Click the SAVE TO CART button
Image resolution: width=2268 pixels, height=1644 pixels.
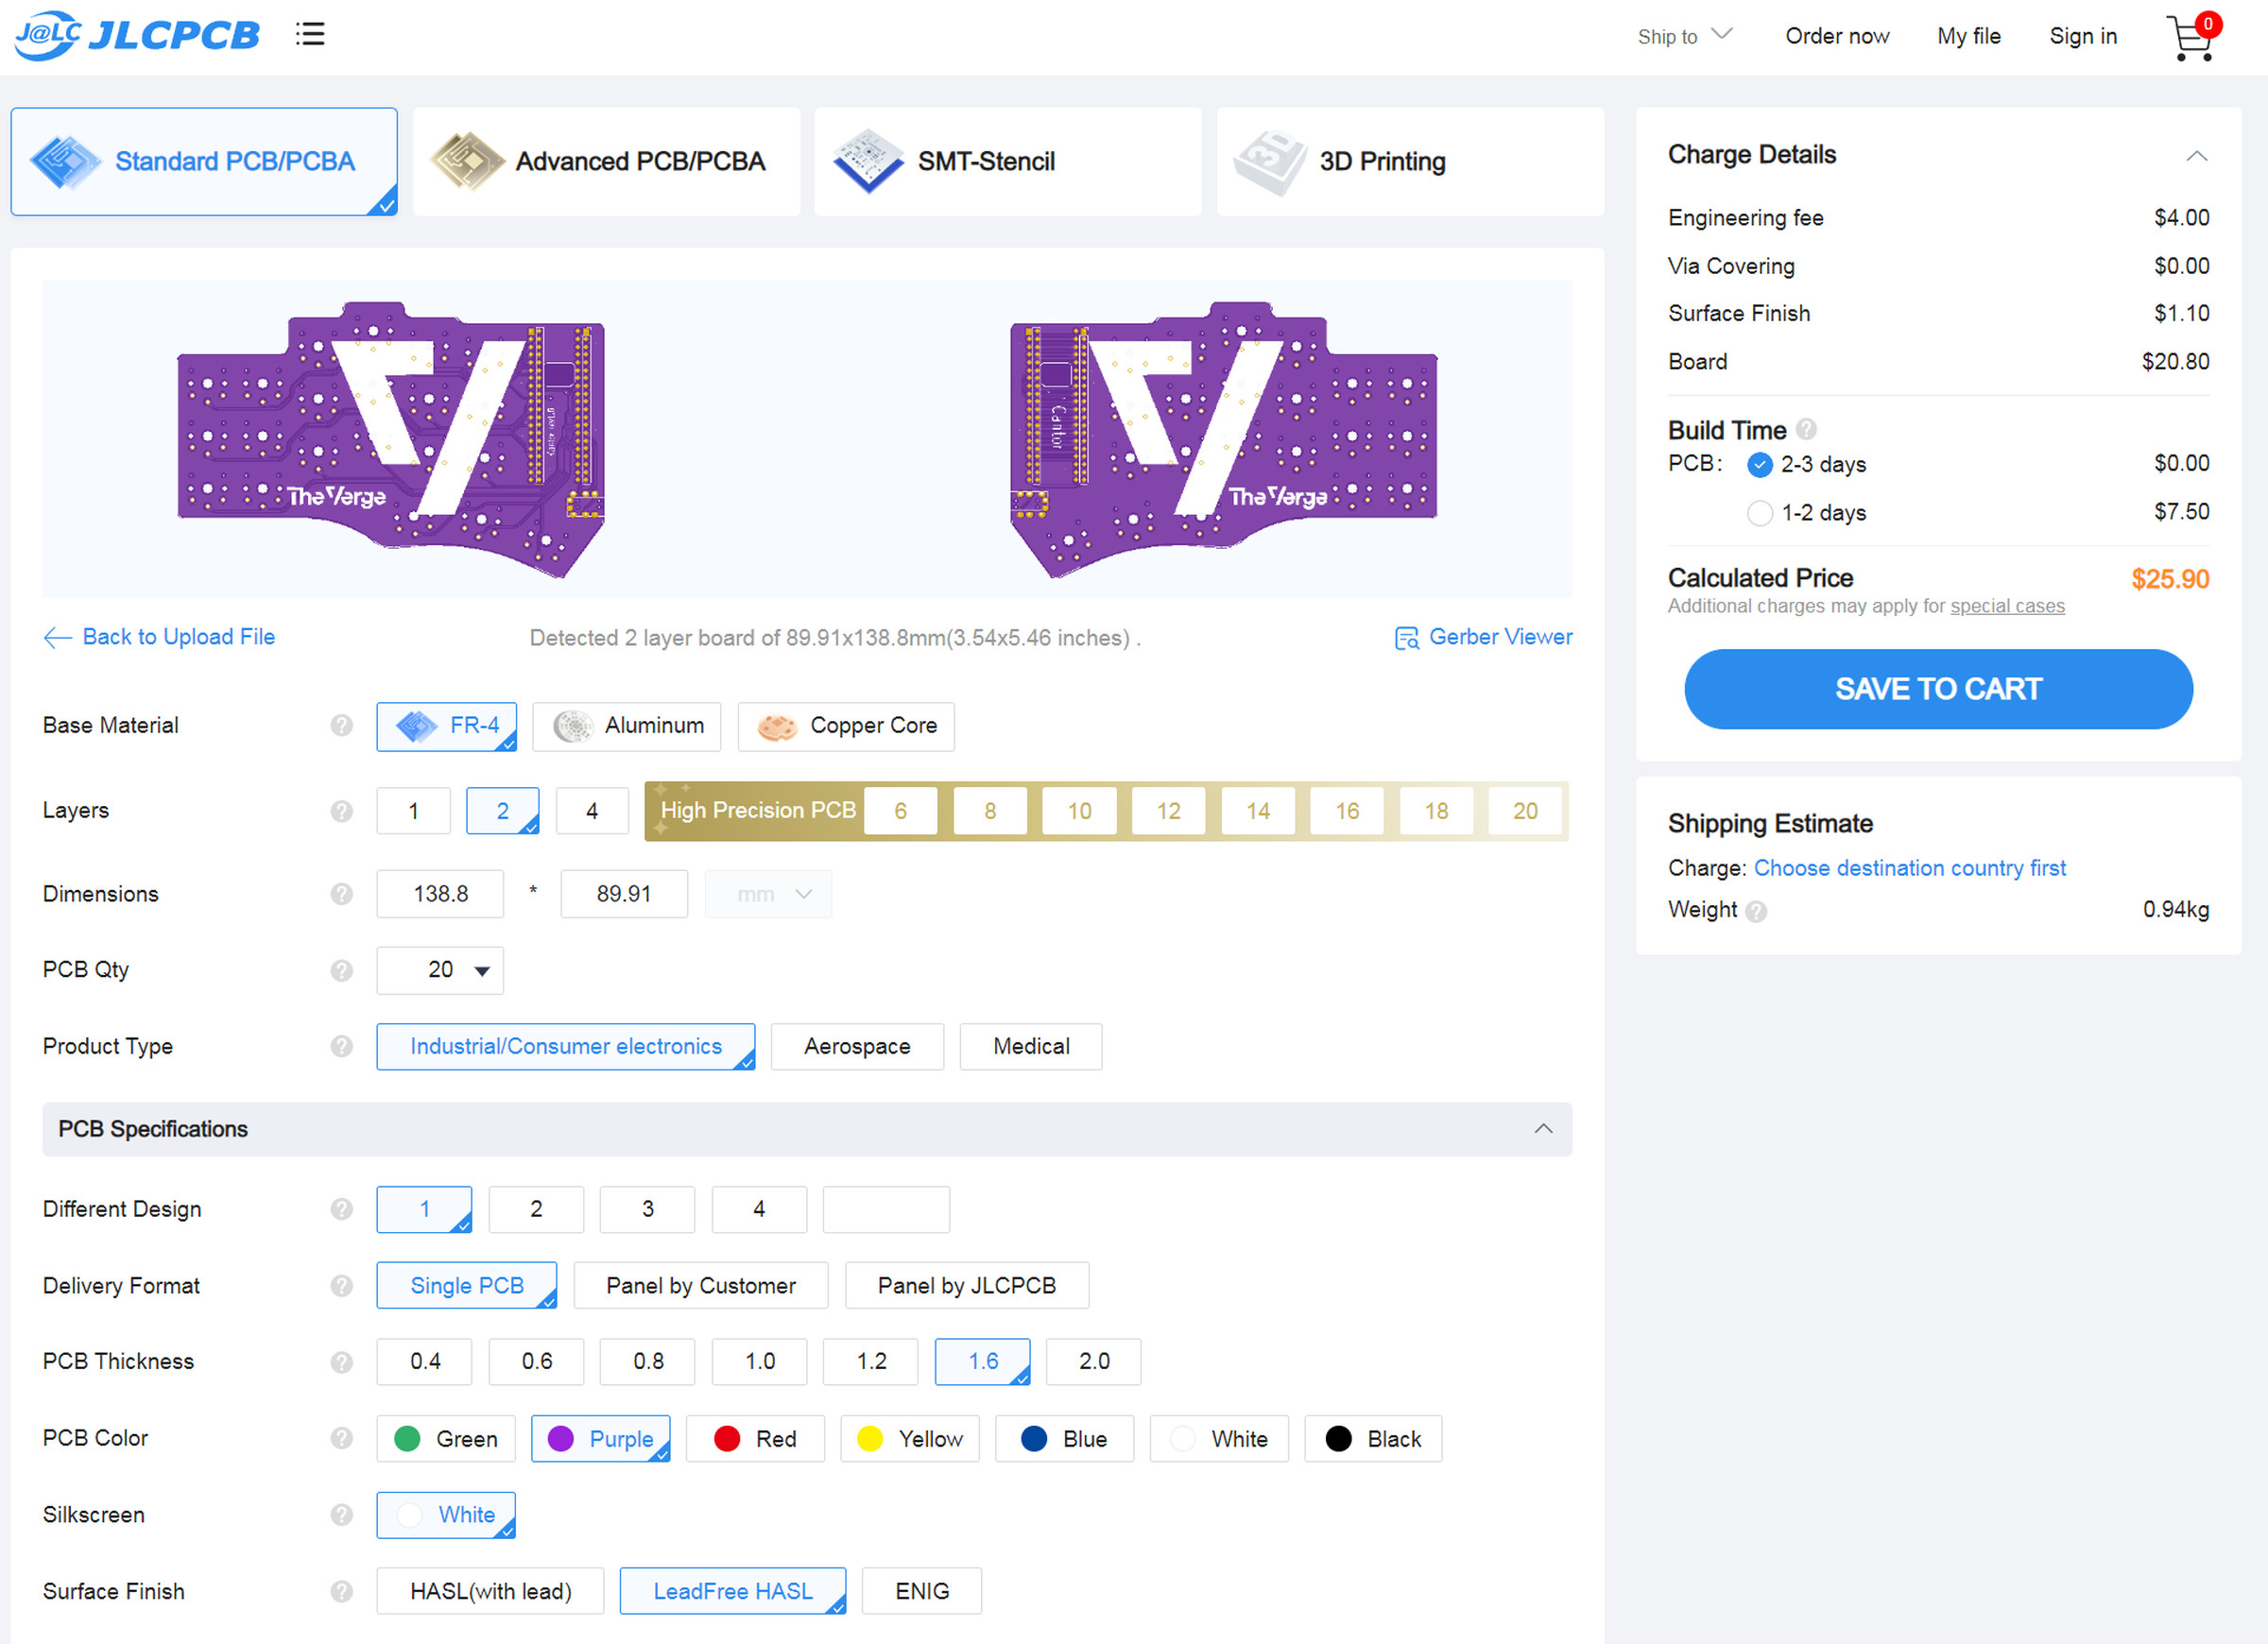point(1937,688)
